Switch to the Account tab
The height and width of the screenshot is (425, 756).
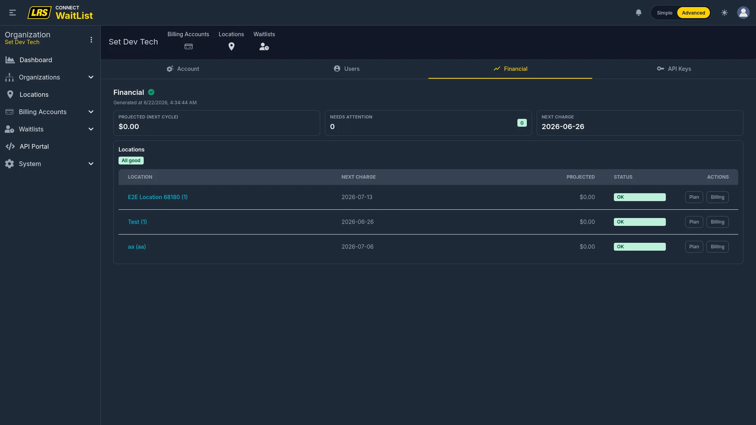click(183, 69)
